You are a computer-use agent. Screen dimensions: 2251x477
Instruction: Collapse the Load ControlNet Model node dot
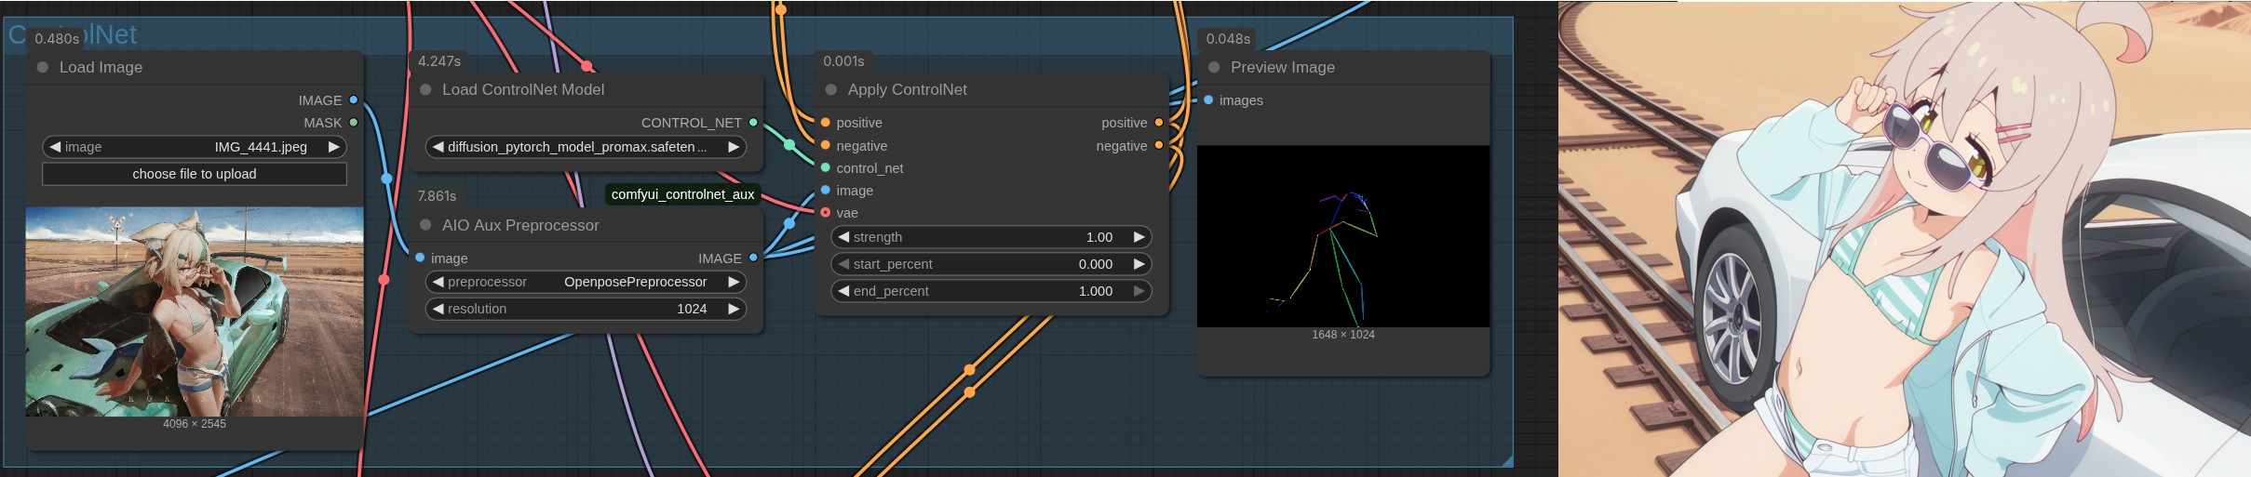pos(425,89)
